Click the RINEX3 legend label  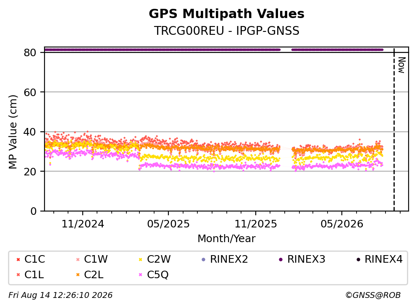pyautogui.click(x=306, y=259)
